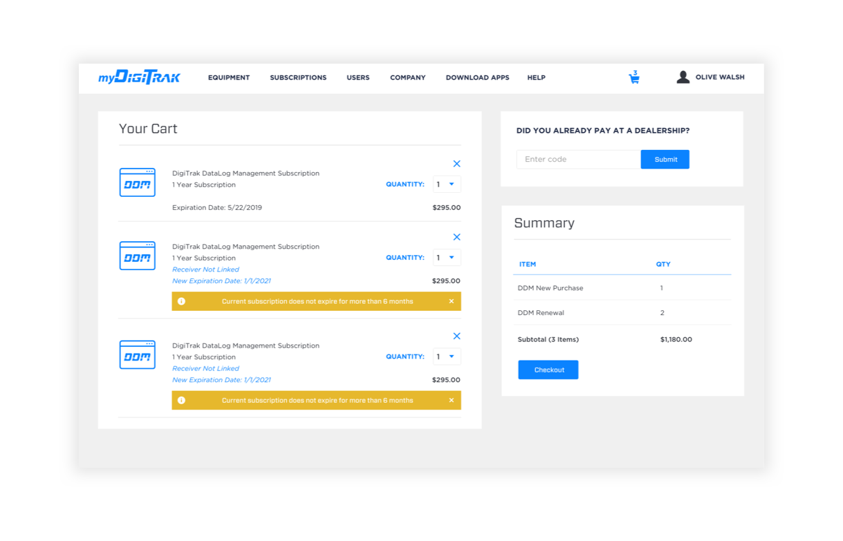843x541 pixels.
Task: Click the Olive Walsh account name
Action: pyautogui.click(x=720, y=77)
